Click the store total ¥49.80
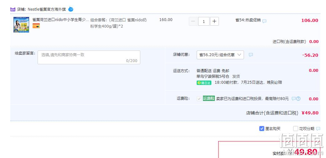 [x=310, y=113]
